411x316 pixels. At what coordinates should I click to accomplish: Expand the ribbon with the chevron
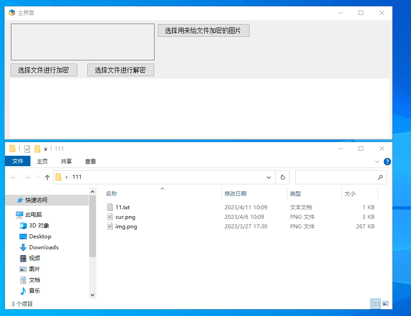coord(377,162)
